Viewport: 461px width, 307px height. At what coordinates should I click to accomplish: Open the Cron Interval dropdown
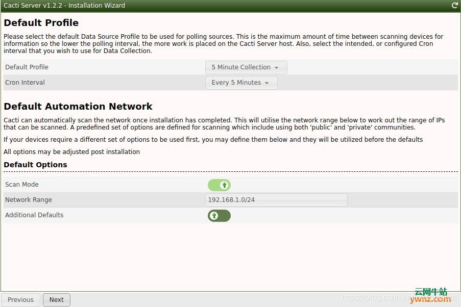[x=241, y=83]
